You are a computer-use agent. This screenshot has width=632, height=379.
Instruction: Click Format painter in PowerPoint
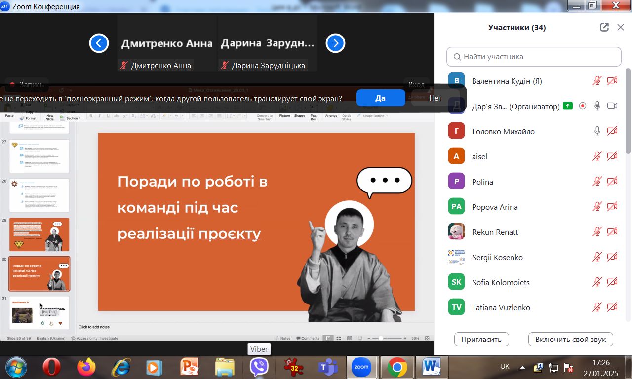tap(28, 118)
